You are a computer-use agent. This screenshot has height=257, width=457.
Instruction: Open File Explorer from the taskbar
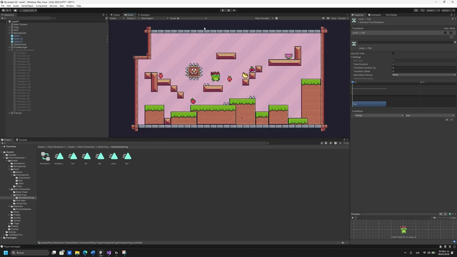tap(77, 253)
